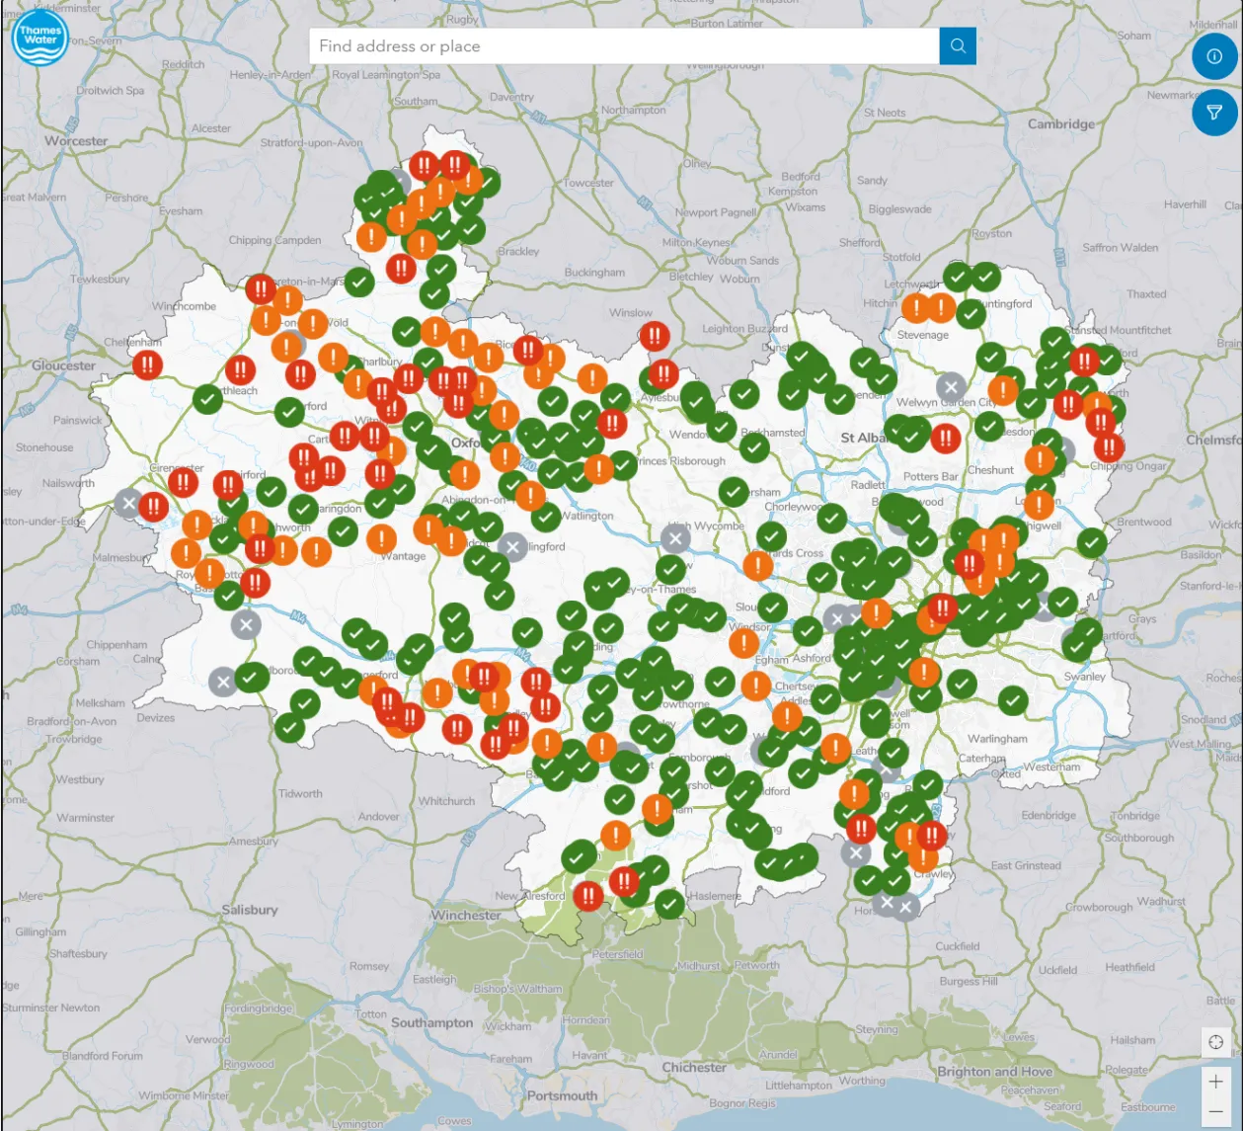Zoom in with the plus button
The height and width of the screenshot is (1131, 1243).
click(x=1215, y=1082)
